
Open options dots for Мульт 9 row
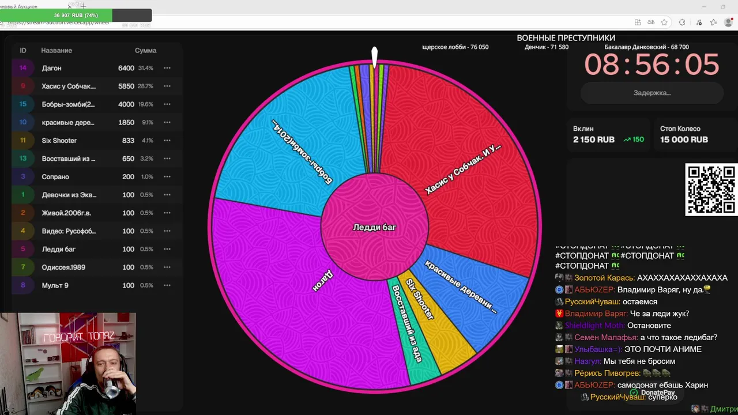[x=167, y=285]
